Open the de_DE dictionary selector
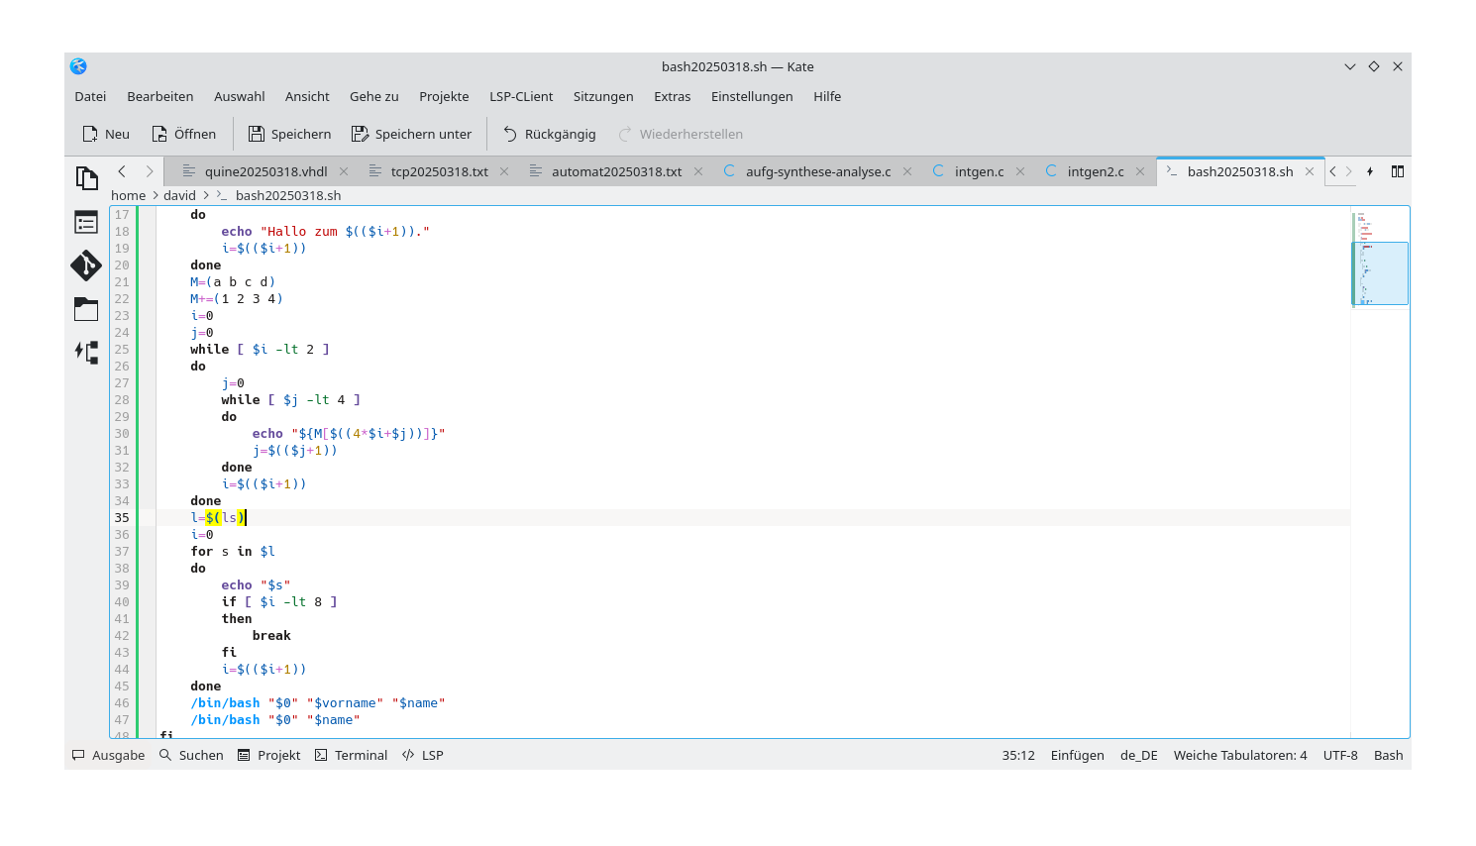 point(1138,755)
